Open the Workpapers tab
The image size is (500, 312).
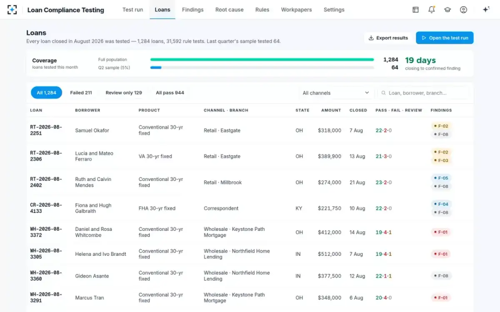click(x=296, y=10)
